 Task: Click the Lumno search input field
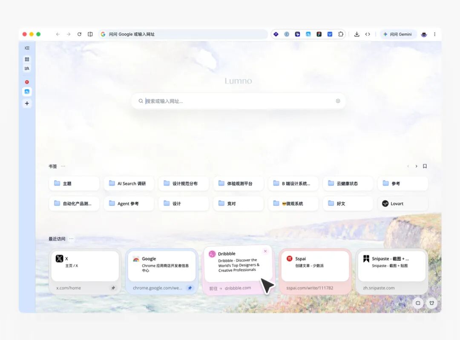point(238,101)
